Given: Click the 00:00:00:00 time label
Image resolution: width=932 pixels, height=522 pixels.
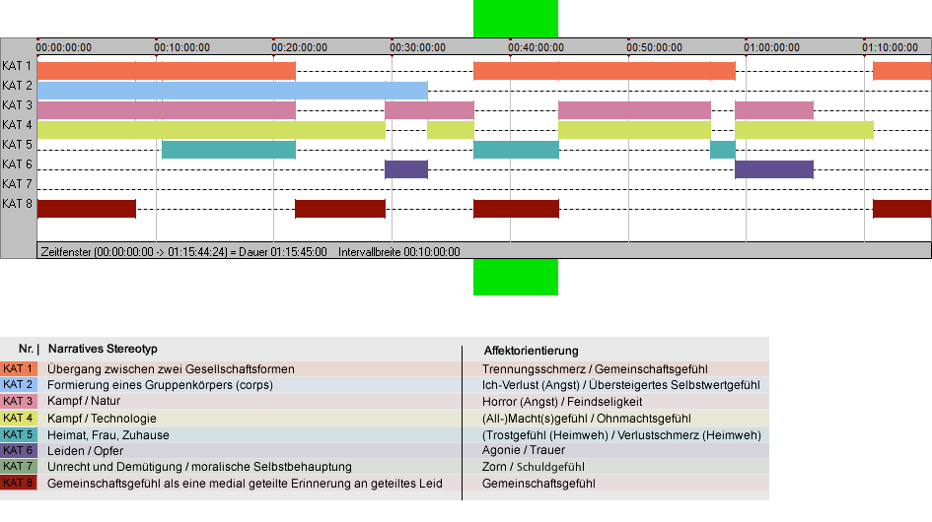Looking at the screenshot, I should pyautogui.click(x=63, y=47).
